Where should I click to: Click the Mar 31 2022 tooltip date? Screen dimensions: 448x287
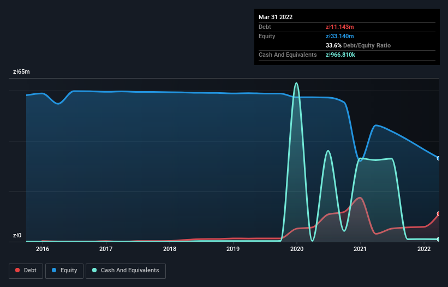[x=276, y=17]
